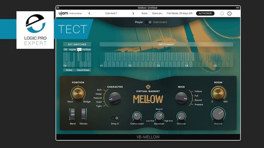Image resolution: width=264 pixels, height=148 pixels.
Task: Select the Hard character option
Action: pyautogui.click(x=99, y=102)
